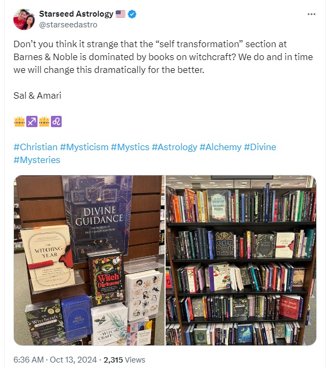Click the Starseed Astrology display name
328x369 pixels.
point(76,14)
